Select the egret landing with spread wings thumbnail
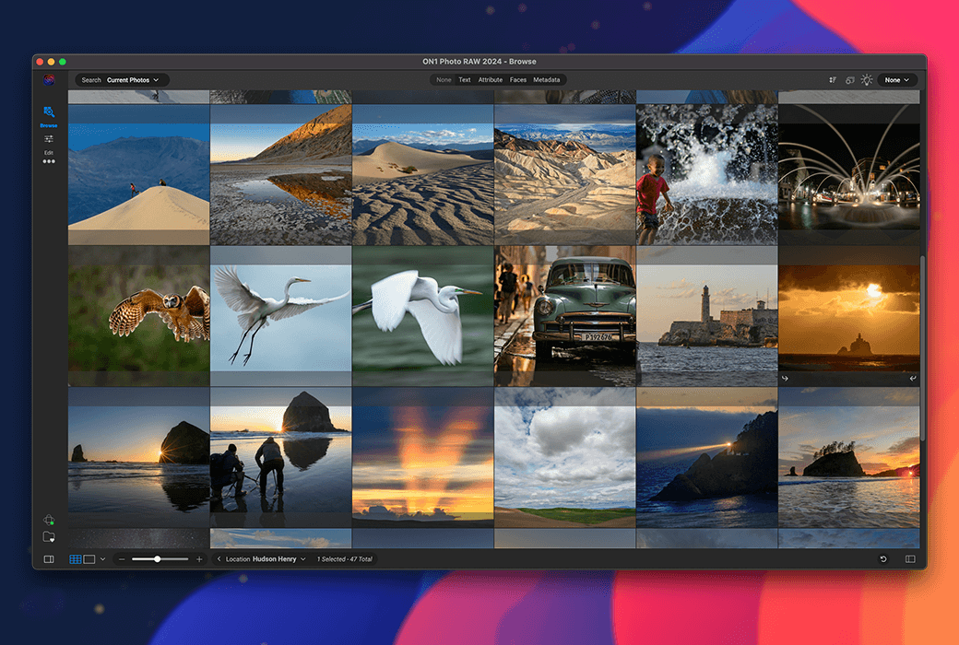959x645 pixels. point(280,316)
